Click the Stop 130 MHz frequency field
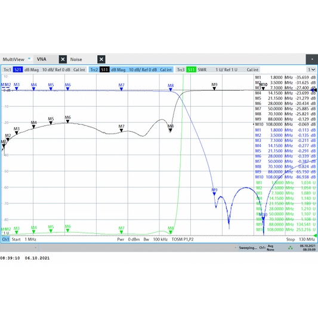The image size is (318, 318). click(300, 239)
